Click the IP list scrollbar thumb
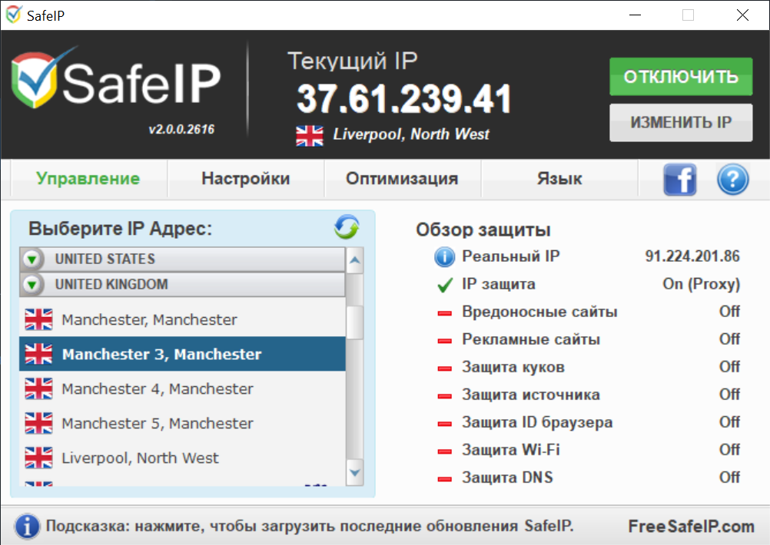The image size is (770, 545). tap(354, 322)
